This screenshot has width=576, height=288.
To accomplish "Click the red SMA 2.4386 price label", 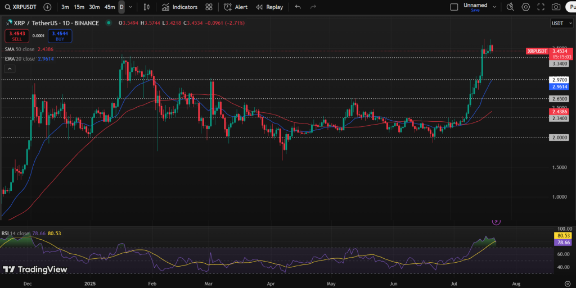I will 560,112.
